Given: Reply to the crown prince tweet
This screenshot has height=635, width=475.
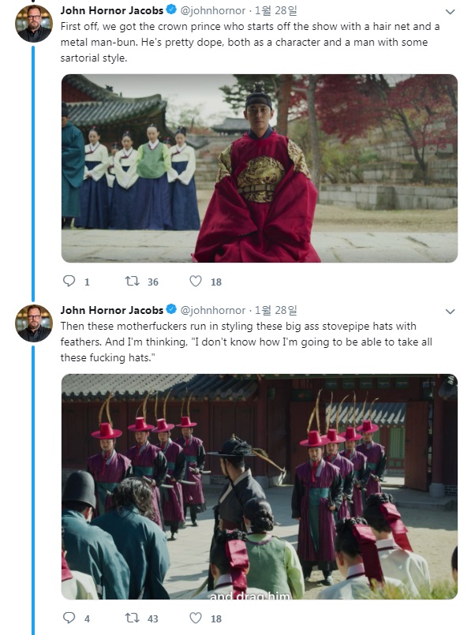Looking at the screenshot, I should 69,282.
